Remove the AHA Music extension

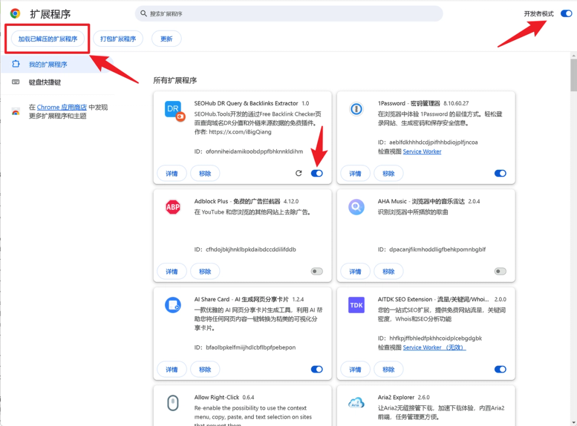pos(388,271)
